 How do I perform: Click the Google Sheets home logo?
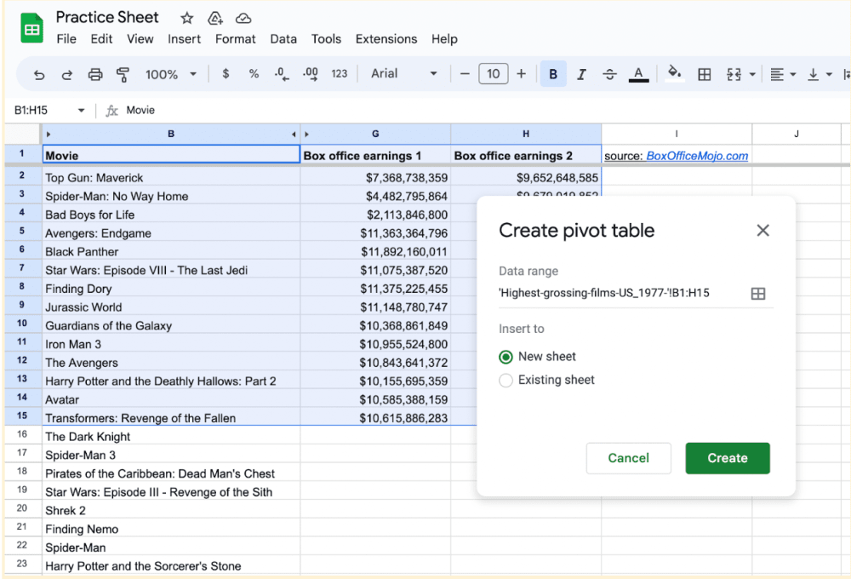[x=31, y=28]
